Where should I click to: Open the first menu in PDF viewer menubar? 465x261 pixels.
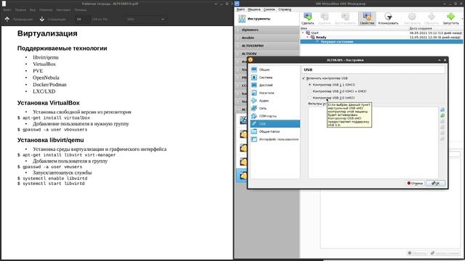(7, 9)
